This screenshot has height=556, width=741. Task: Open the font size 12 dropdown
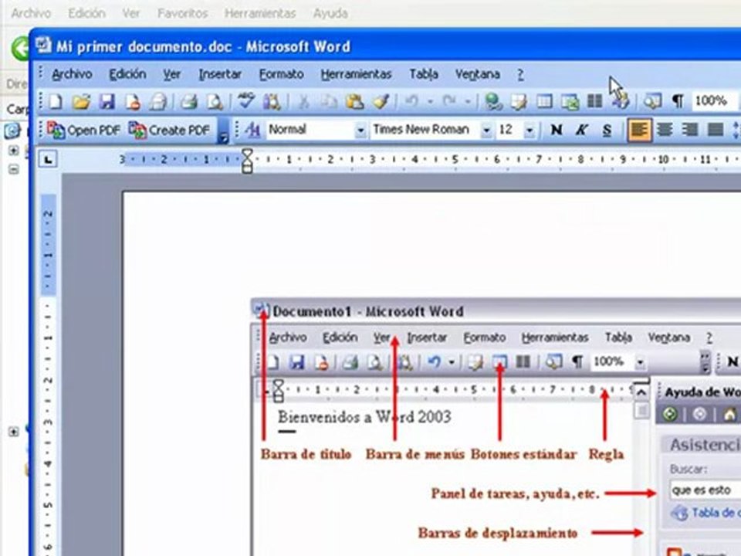(x=530, y=130)
